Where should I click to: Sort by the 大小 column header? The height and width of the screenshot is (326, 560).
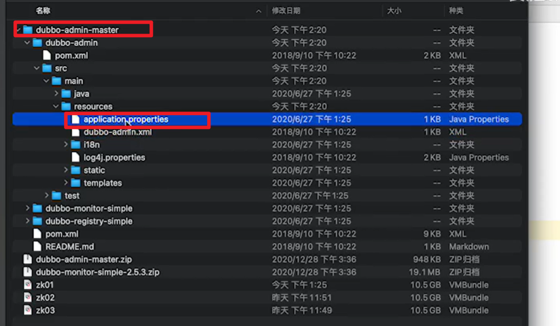tap(394, 11)
